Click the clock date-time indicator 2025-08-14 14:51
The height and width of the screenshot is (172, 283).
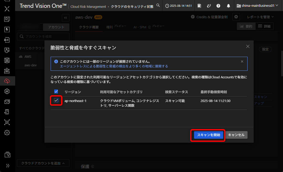(x=178, y=6)
